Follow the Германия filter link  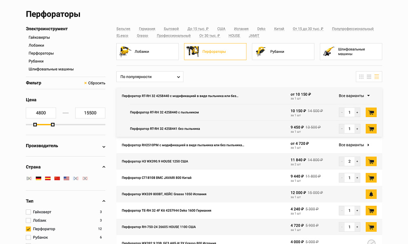coord(146,28)
